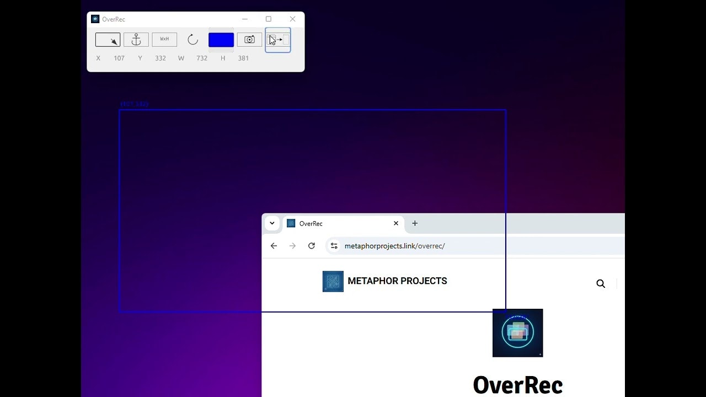
Task: Take a capture with camera icon
Action: click(x=249, y=40)
